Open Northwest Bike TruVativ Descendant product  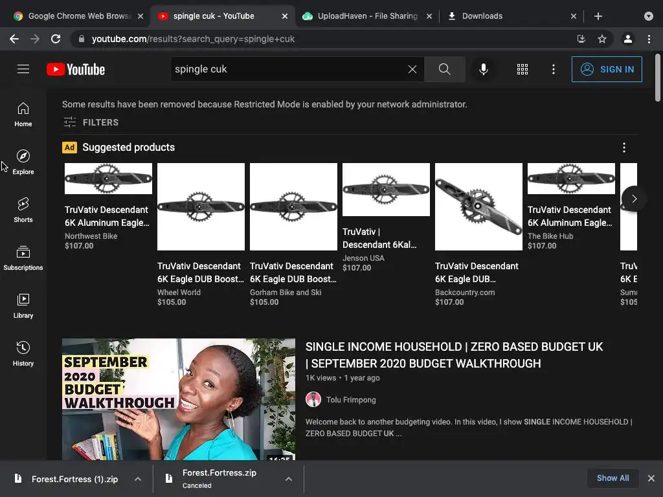click(108, 206)
